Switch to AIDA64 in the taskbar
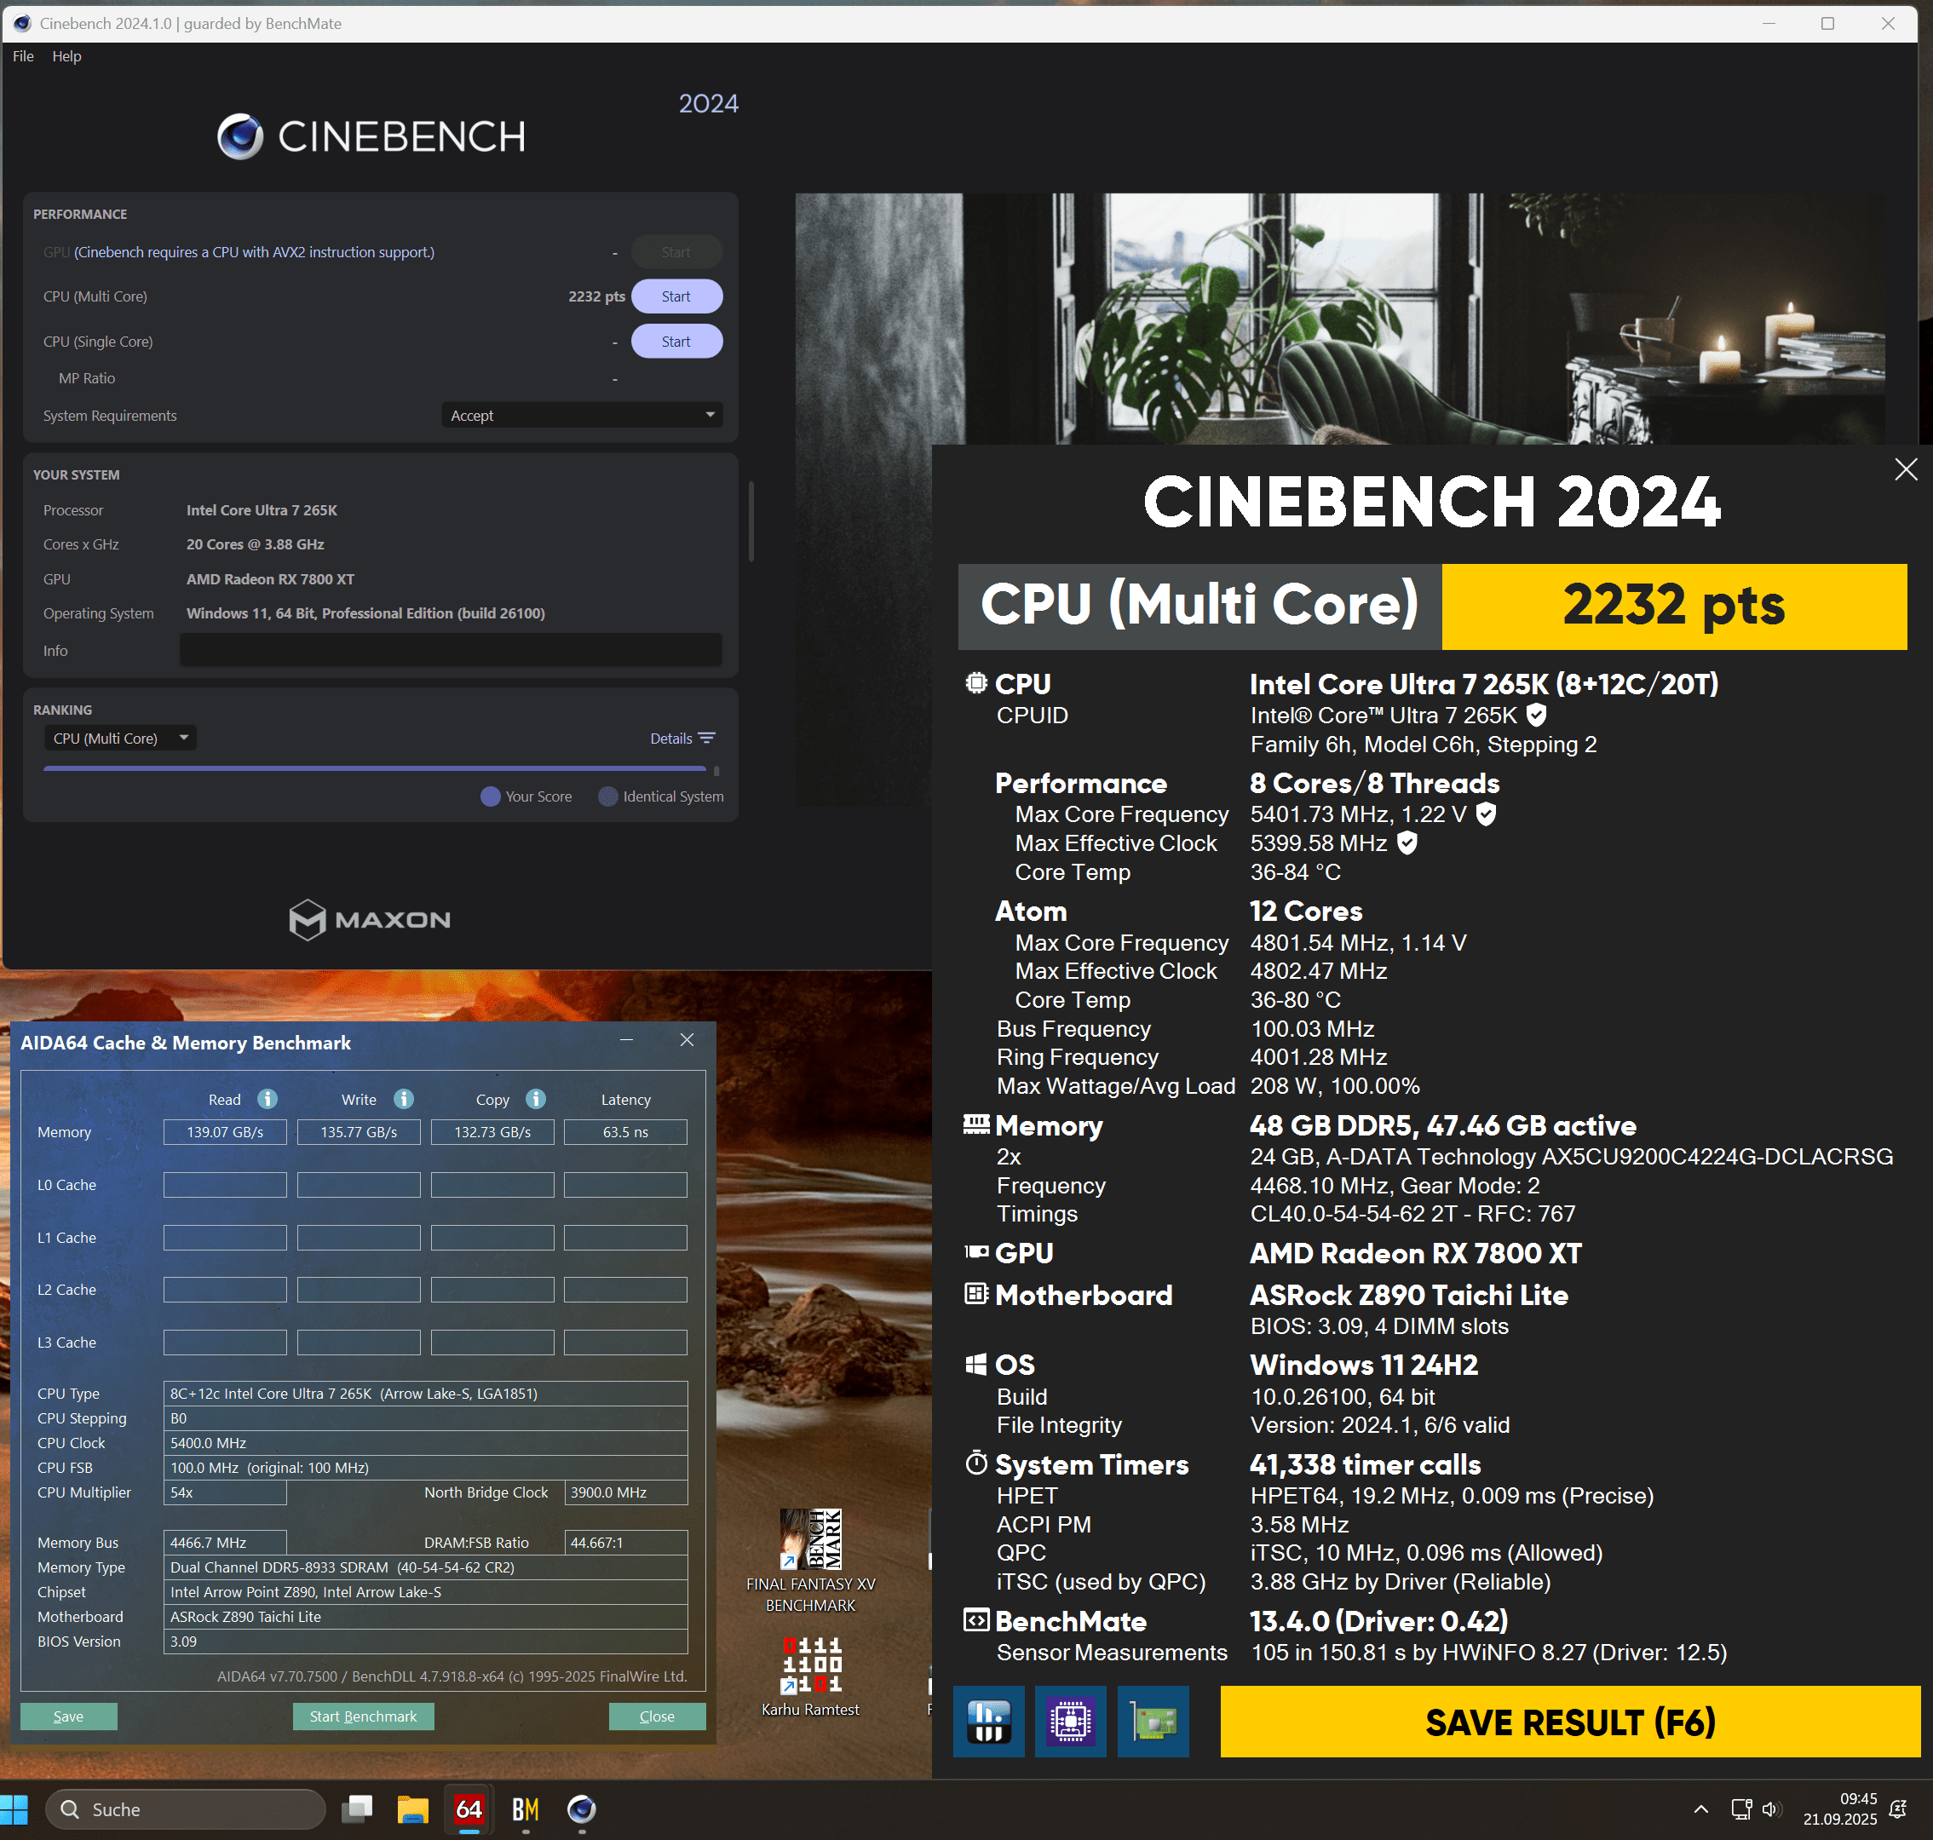The height and width of the screenshot is (1840, 1933). [x=469, y=1808]
